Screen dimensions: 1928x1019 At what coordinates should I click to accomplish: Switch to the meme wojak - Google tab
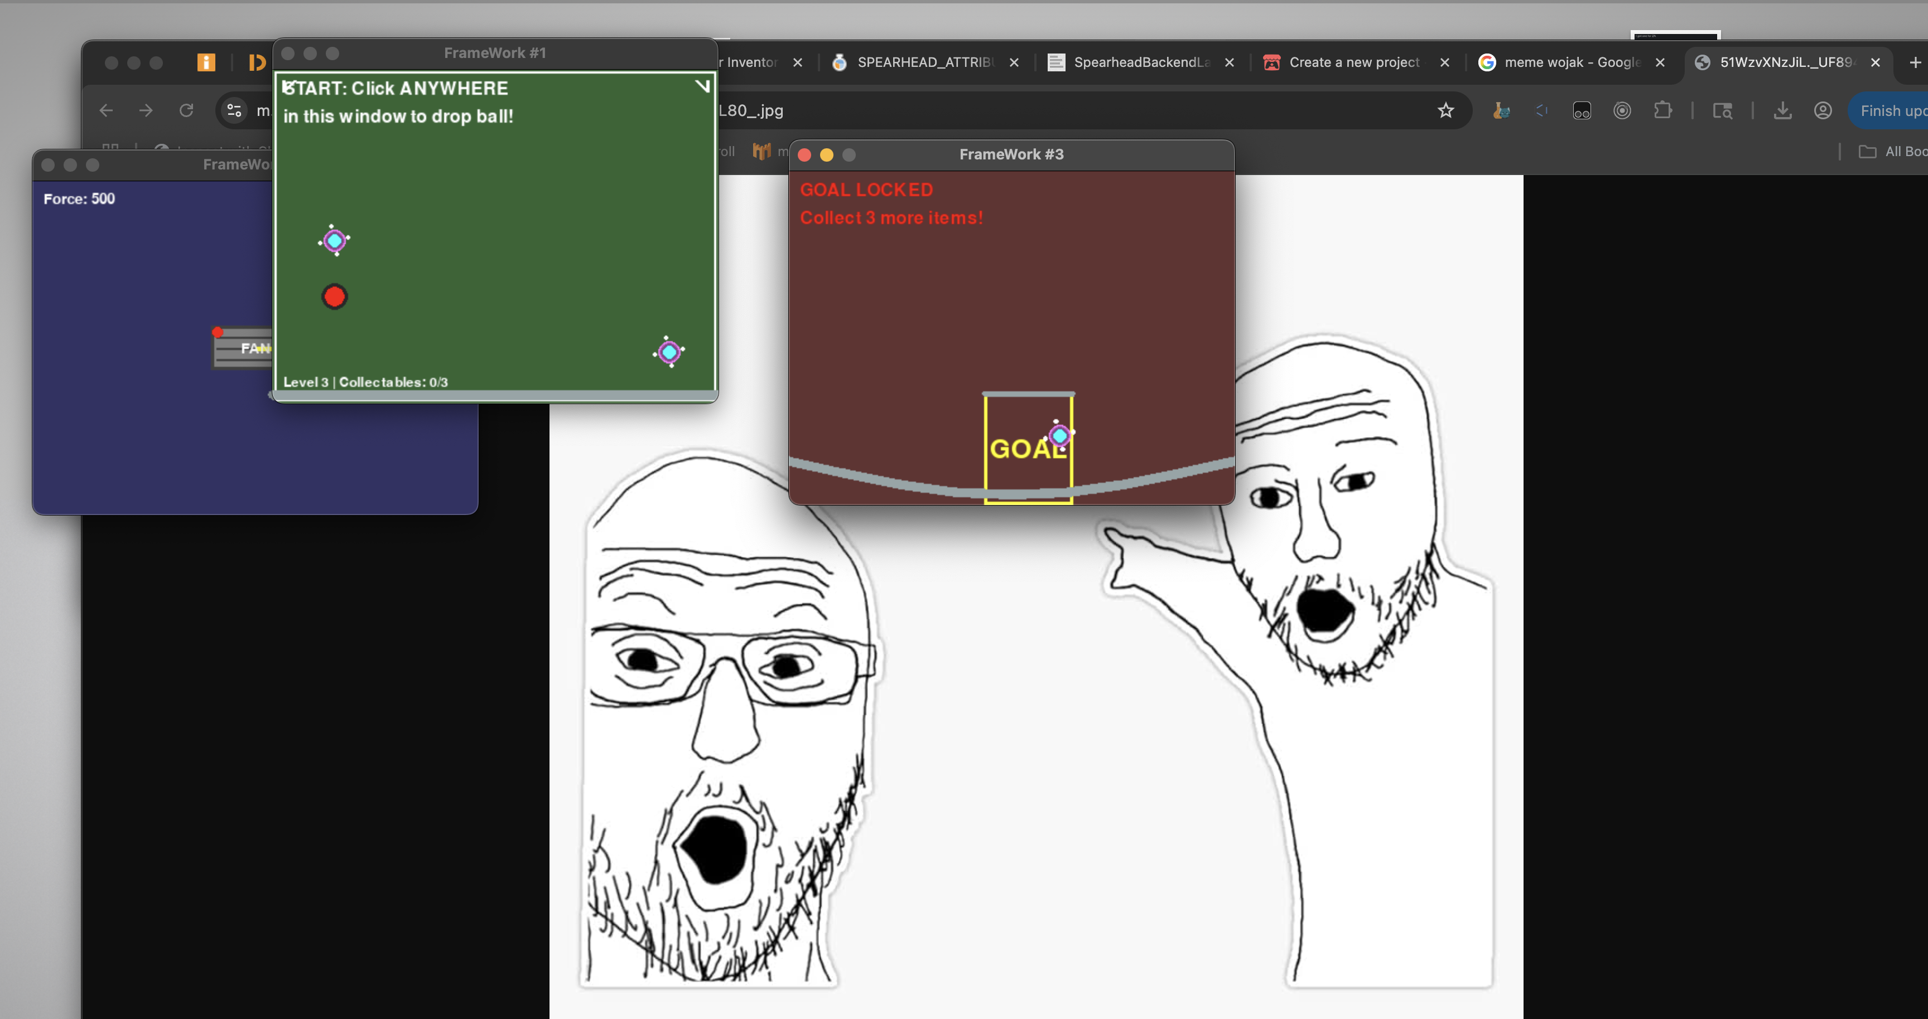click(x=1572, y=62)
